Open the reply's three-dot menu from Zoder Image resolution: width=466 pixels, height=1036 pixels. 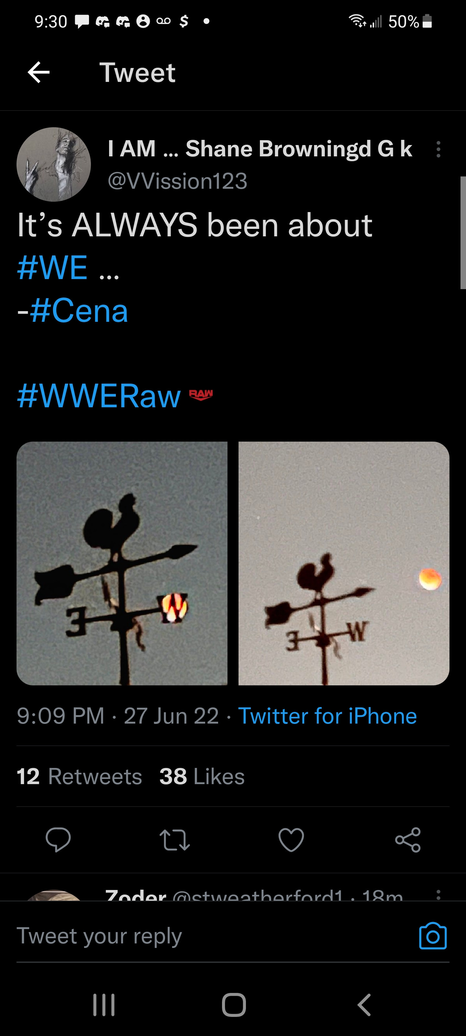pyautogui.click(x=438, y=895)
